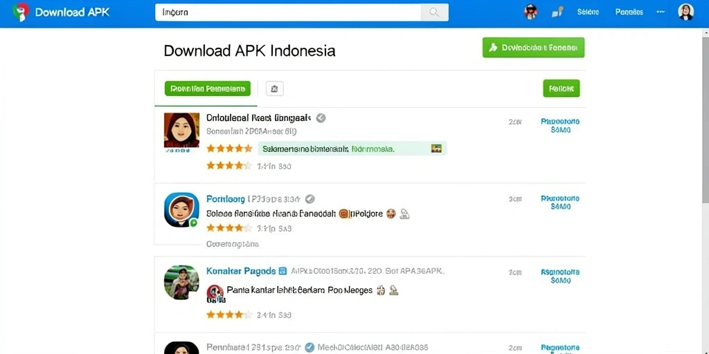709x354 pixels.
Task: Click the green Feliolkt button
Action: (x=561, y=88)
